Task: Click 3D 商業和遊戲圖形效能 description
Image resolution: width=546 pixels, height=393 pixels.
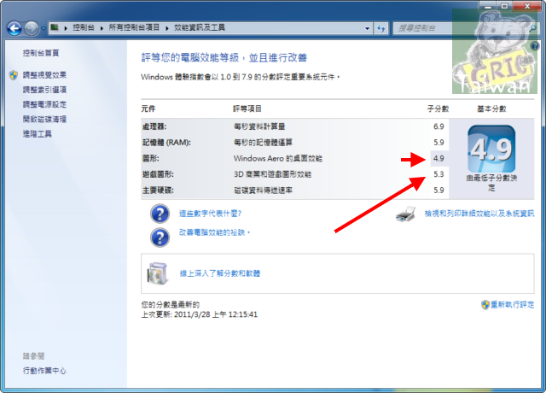Action: click(272, 174)
